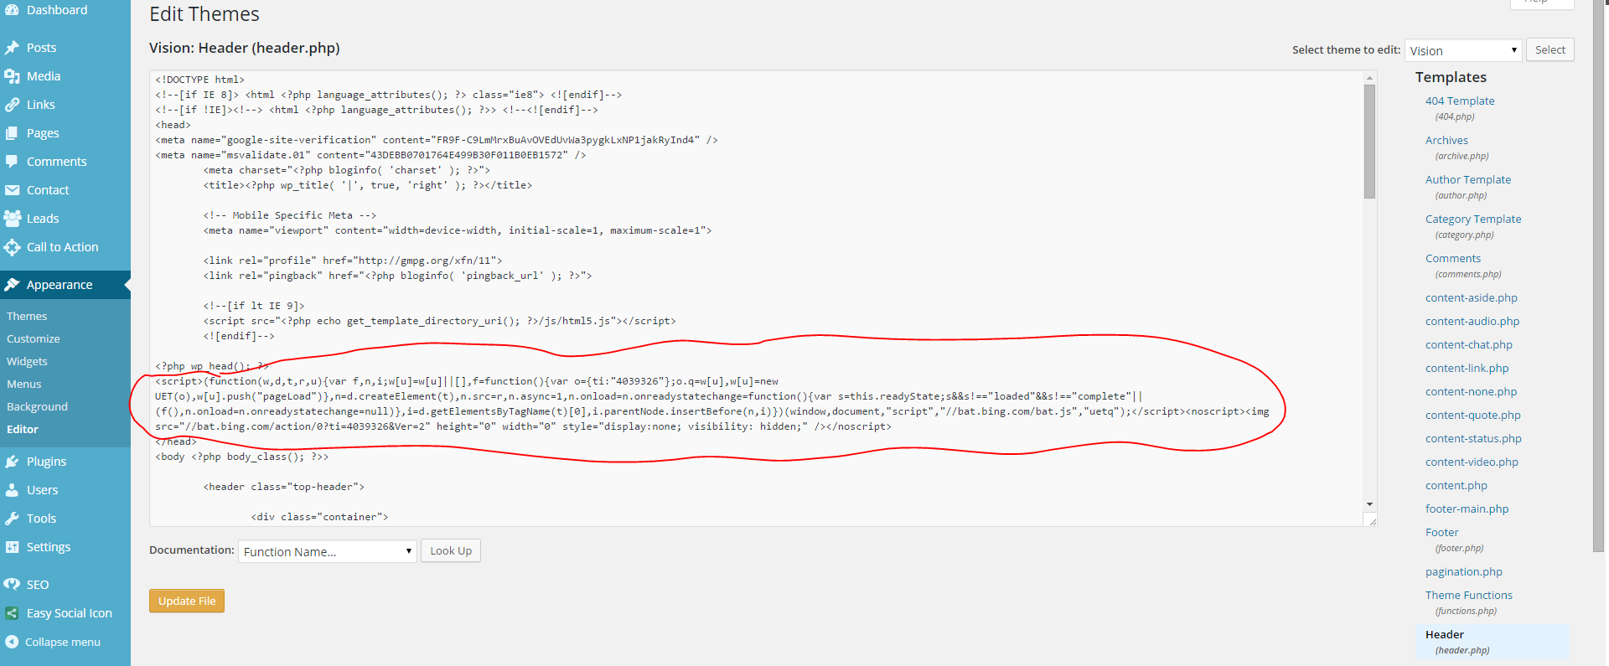
Task: Click the code editor vertical scrollbar thumb
Action: 1369,141
